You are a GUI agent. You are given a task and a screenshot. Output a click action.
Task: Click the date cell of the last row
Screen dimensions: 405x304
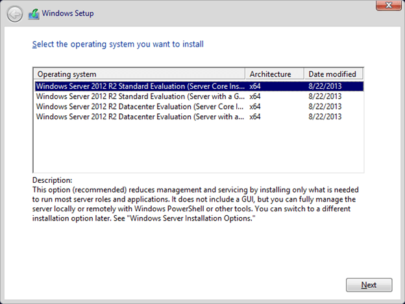[x=325, y=117]
